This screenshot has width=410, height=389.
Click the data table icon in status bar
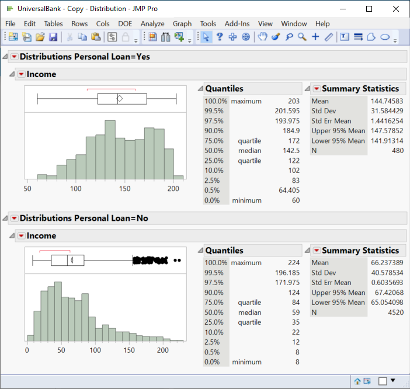367,381
